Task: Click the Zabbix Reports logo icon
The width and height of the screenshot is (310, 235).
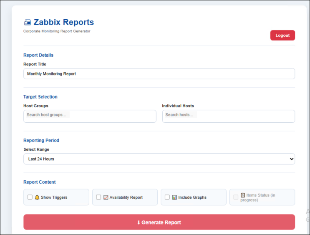Action: (28, 23)
